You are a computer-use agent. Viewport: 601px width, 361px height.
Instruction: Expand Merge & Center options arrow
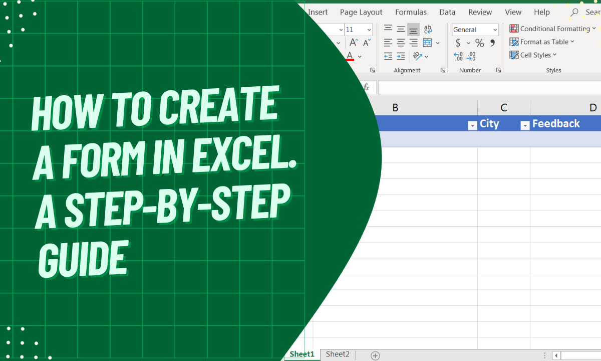[x=437, y=43]
